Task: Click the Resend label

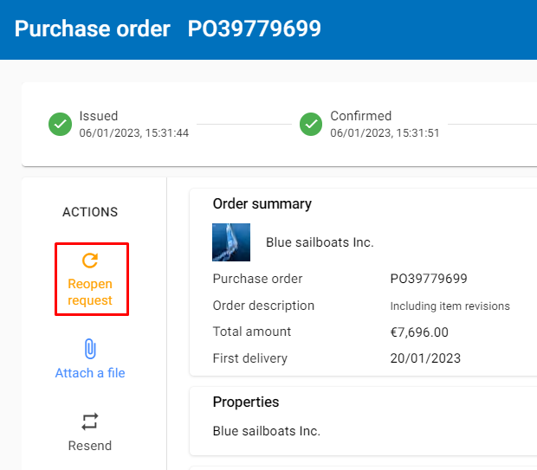Action: click(90, 446)
